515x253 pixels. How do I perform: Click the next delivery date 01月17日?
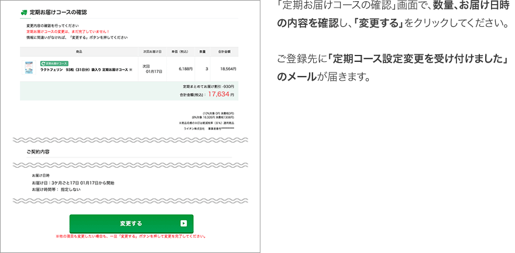tap(154, 71)
